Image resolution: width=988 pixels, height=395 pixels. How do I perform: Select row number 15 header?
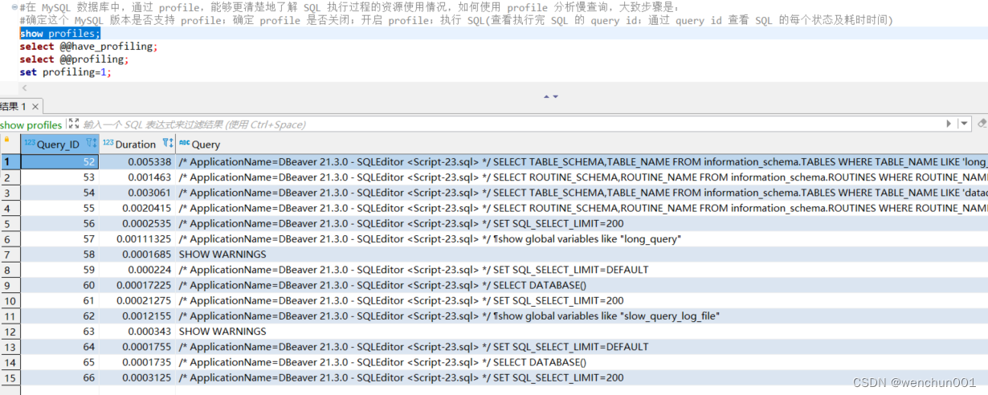(10, 378)
